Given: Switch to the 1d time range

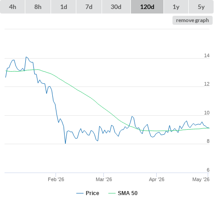Looking at the screenshot, I should pos(64,7).
